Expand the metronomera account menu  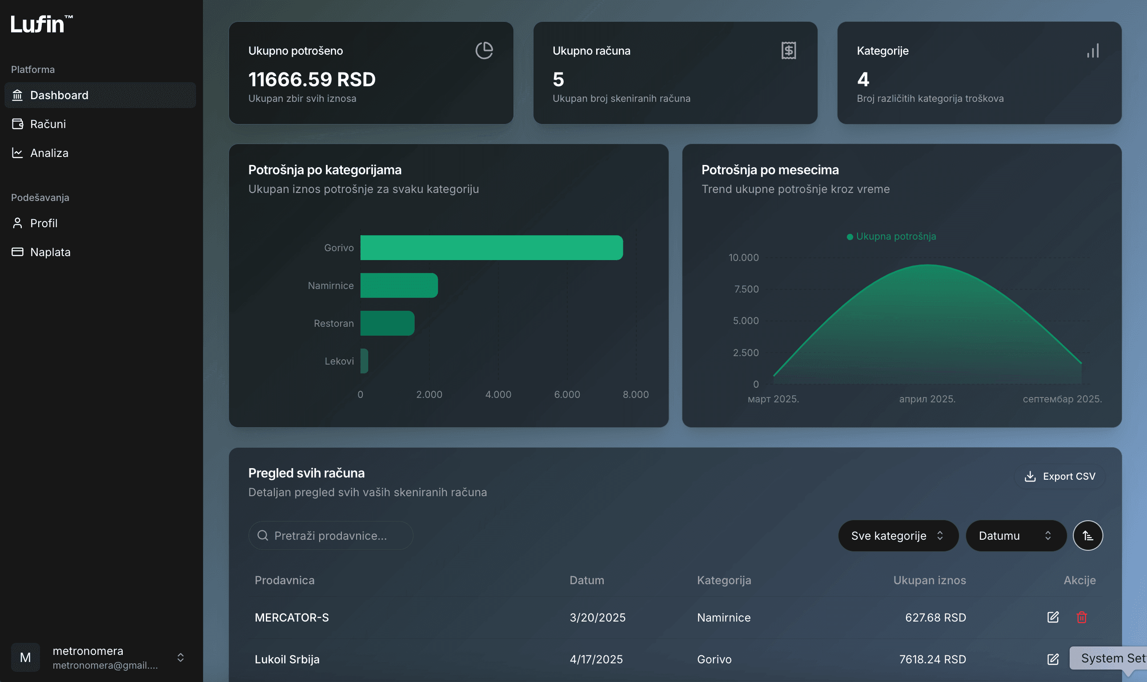coord(180,657)
